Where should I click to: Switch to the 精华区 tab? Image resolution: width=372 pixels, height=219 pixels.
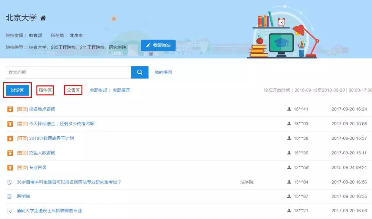(x=45, y=90)
